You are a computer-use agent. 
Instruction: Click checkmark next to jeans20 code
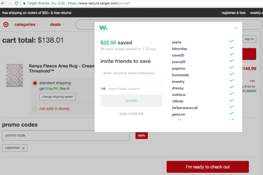pos(232,61)
